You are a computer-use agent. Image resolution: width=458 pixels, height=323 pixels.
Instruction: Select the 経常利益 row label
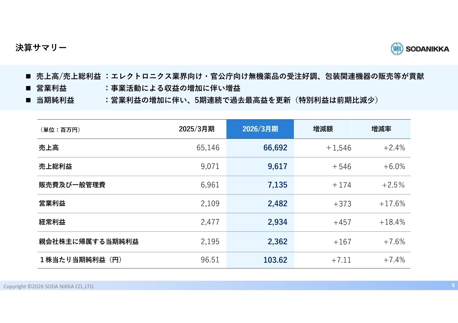[x=52, y=222]
